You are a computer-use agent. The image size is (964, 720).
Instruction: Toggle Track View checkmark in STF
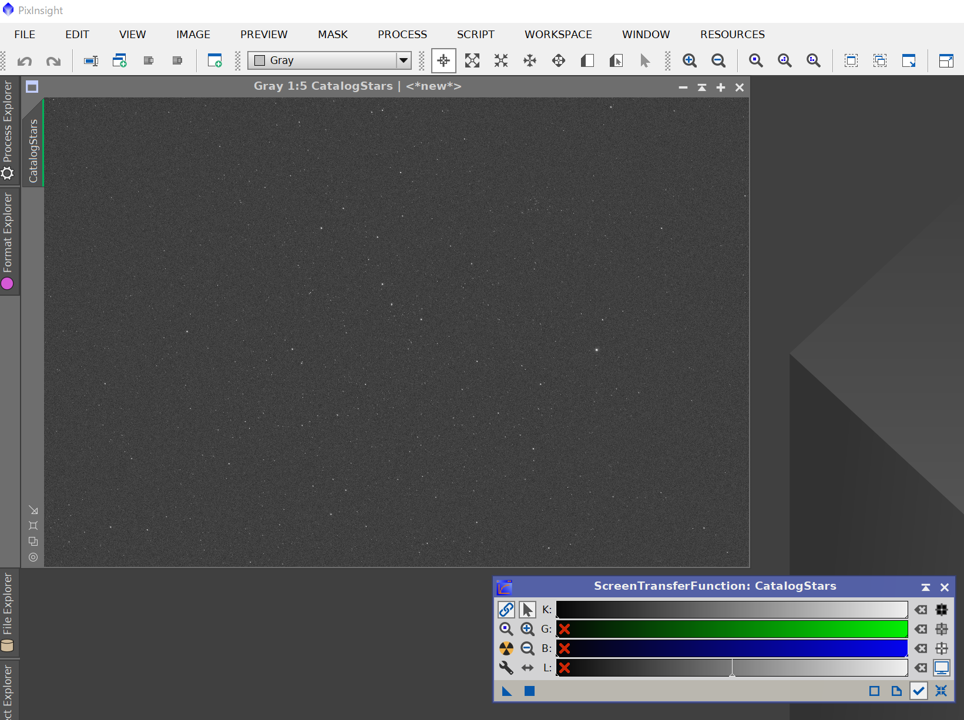click(x=919, y=691)
